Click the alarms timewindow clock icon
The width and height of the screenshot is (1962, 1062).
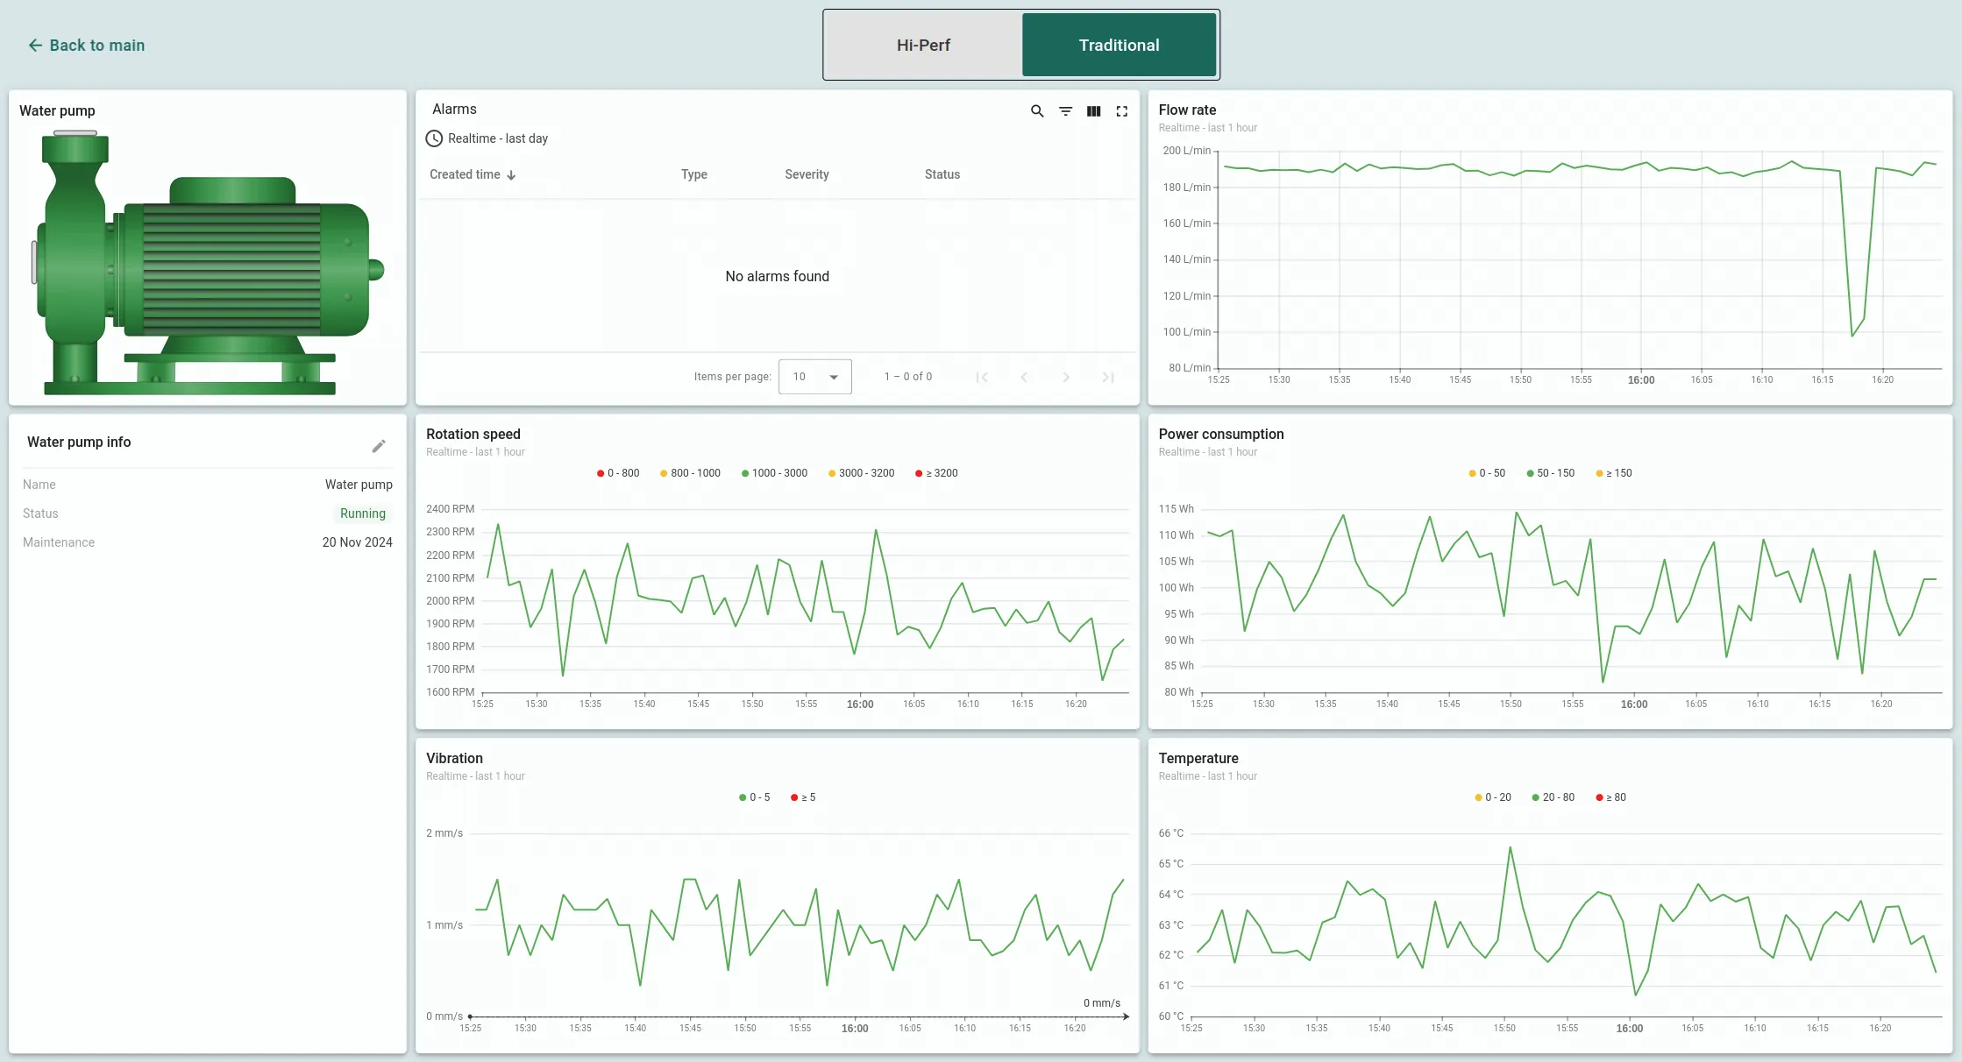[434, 138]
